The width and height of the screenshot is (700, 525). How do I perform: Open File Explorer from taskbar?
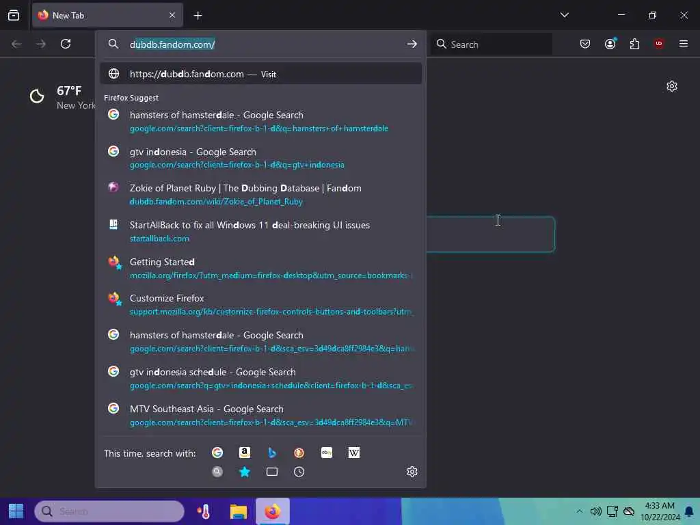tap(239, 511)
